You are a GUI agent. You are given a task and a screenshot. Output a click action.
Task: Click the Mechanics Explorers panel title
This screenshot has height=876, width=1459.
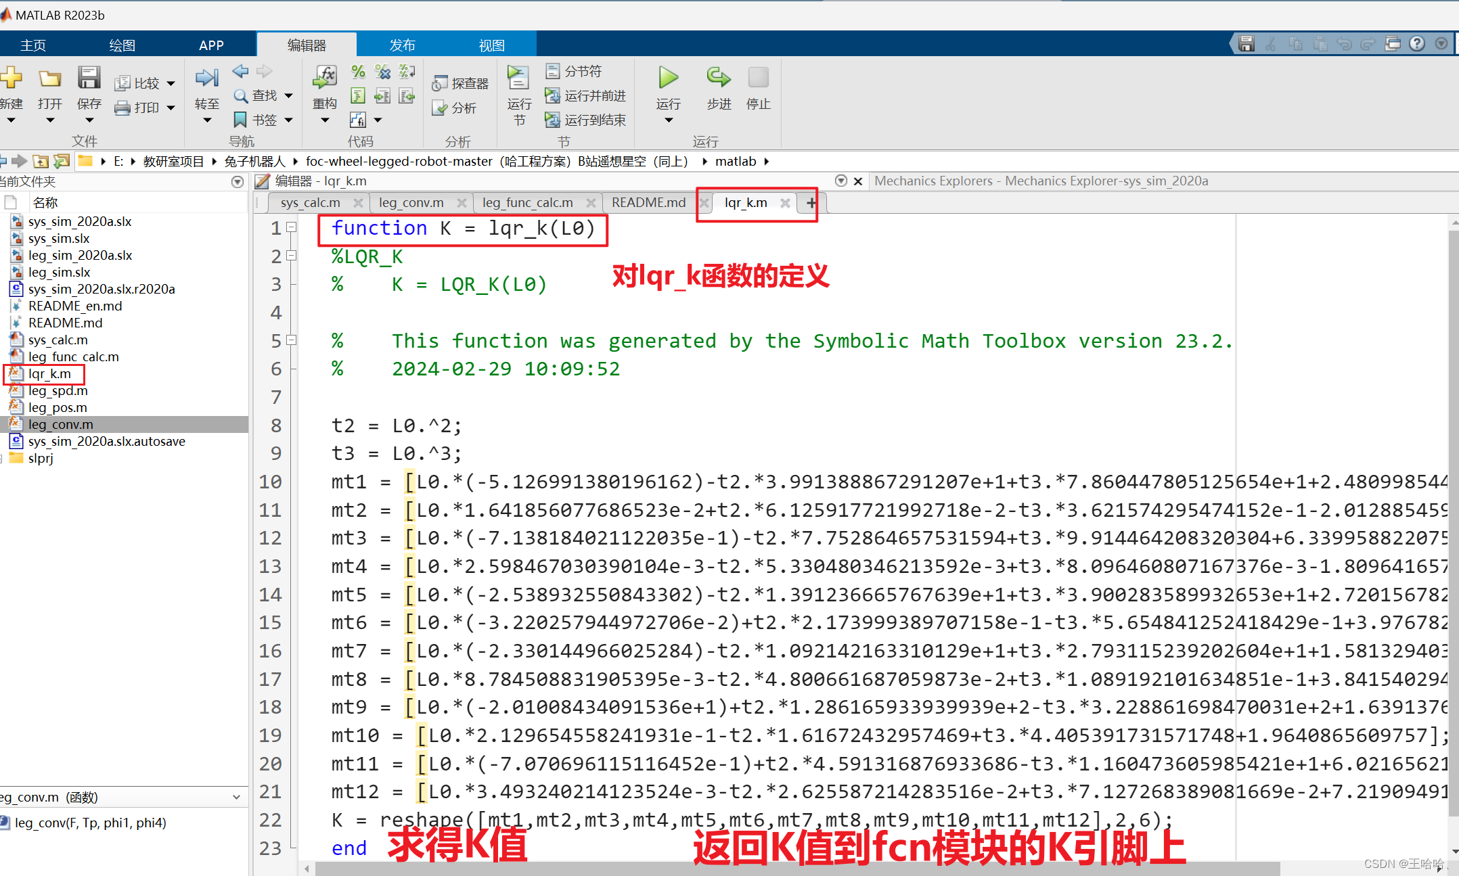click(1041, 181)
